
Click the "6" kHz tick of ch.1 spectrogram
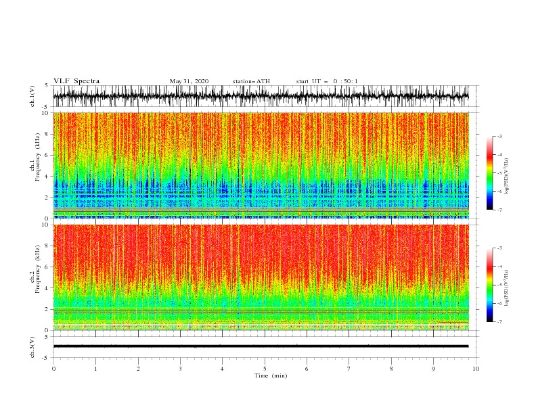[x=47, y=155]
